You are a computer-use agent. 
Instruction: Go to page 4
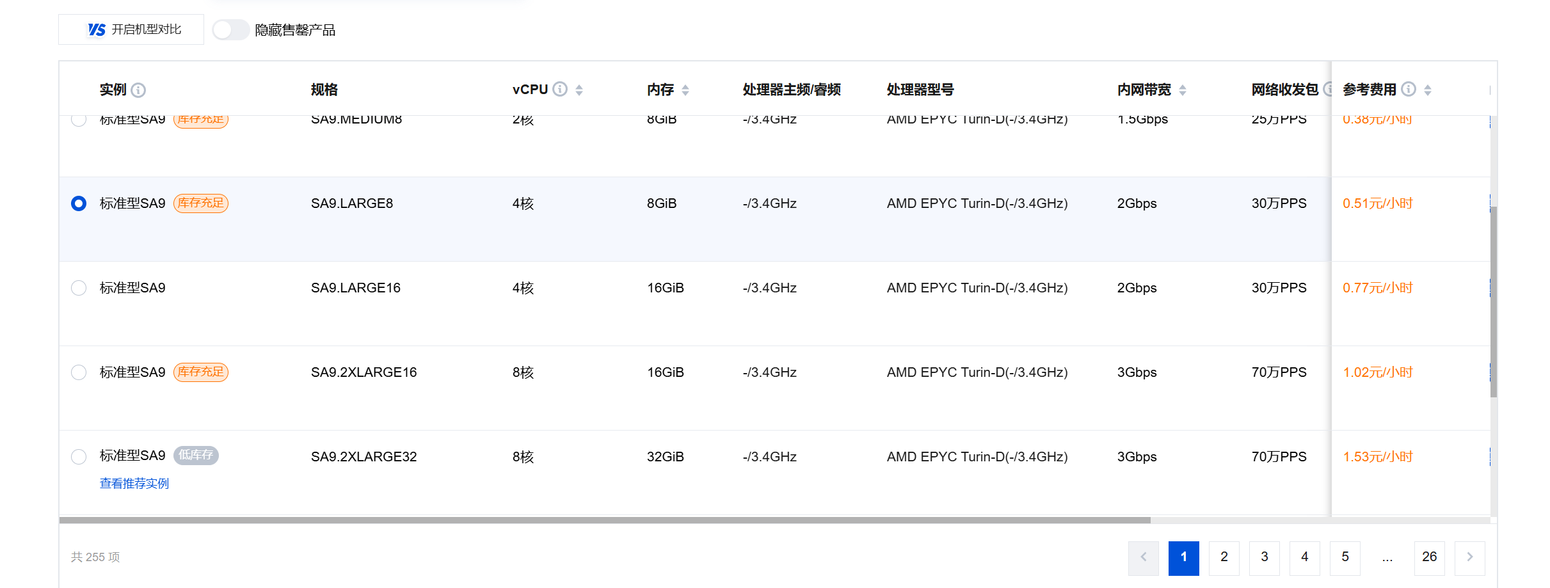click(x=1305, y=557)
